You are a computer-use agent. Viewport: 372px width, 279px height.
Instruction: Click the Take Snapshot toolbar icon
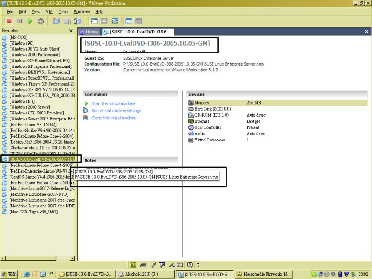click(56, 21)
